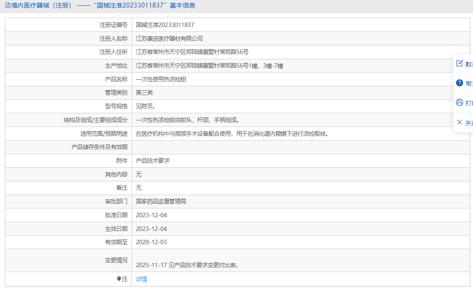The height and width of the screenshot is (288, 473).
Task: Click the 适用范围/预期用途 description text
Action: tap(232, 134)
